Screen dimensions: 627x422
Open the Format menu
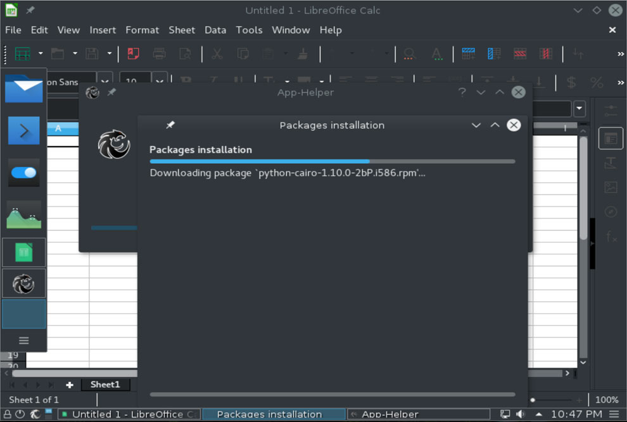[x=142, y=30]
